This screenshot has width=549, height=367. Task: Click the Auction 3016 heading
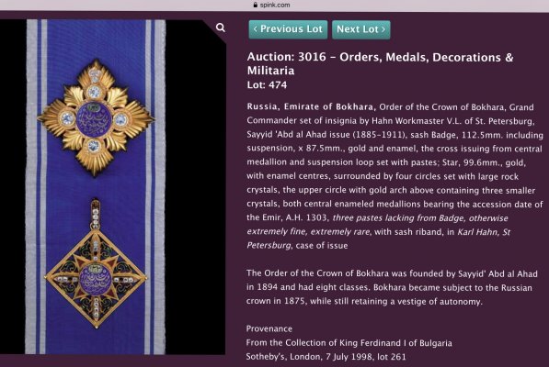coord(380,63)
